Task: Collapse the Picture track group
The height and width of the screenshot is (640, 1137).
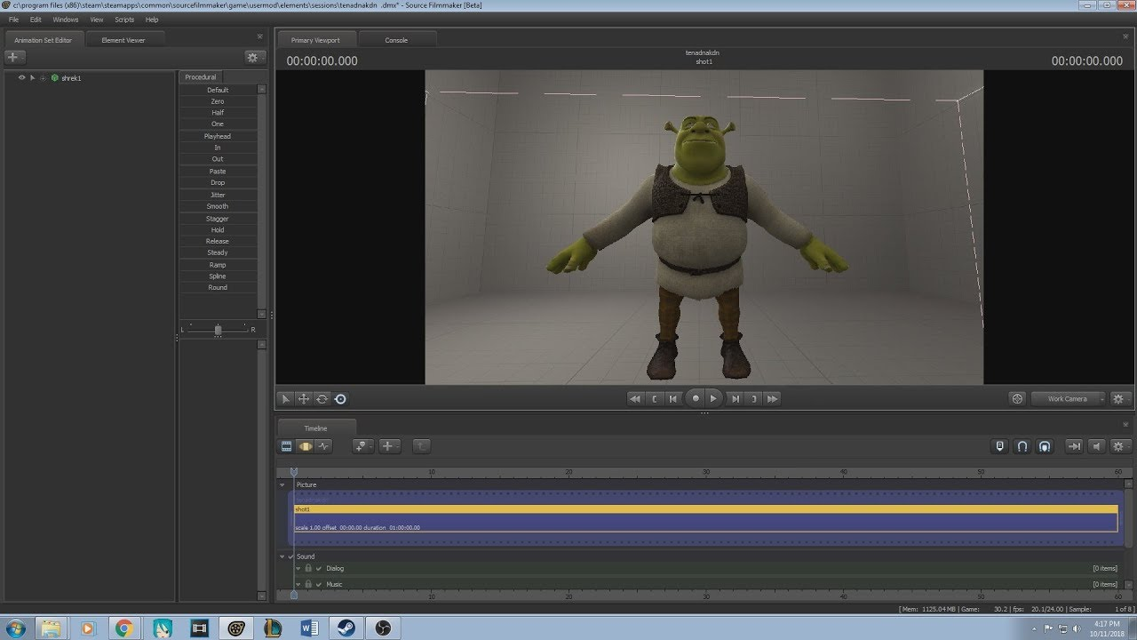Action: click(282, 484)
